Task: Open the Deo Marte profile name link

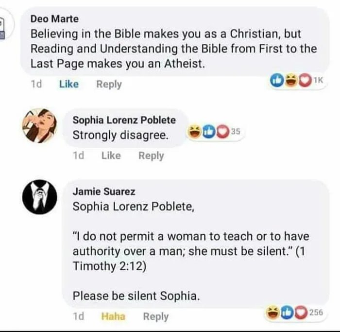Action: pos(54,19)
